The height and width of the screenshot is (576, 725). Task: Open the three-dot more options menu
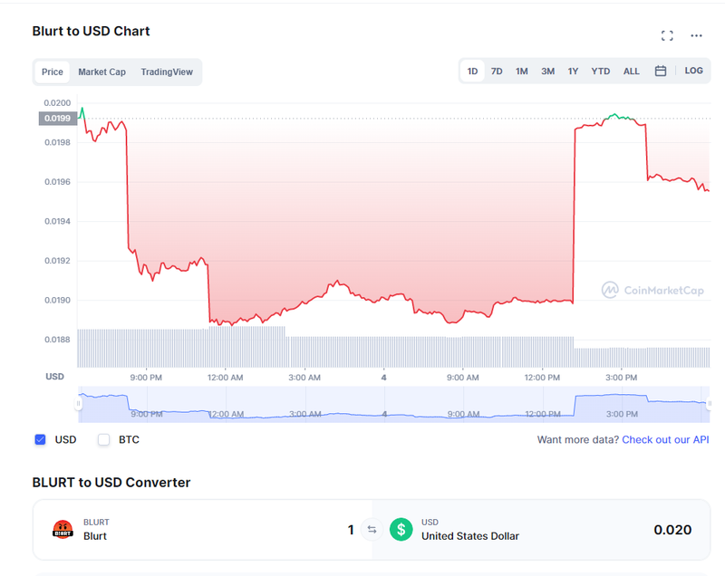[x=696, y=35]
